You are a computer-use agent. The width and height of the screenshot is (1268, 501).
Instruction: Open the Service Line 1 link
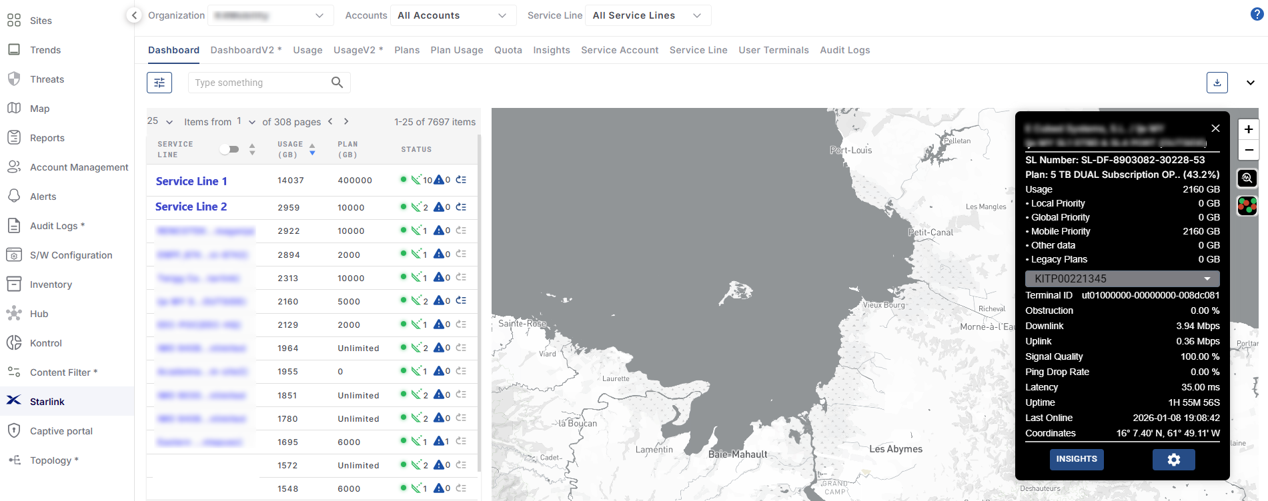click(191, 181)
